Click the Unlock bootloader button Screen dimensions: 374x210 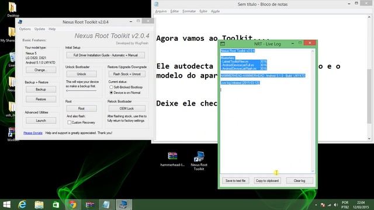pos(81,74)
